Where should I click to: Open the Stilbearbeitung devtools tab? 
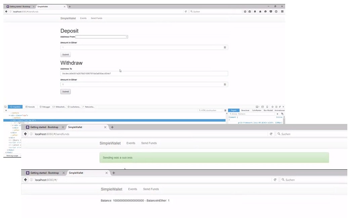59,107
